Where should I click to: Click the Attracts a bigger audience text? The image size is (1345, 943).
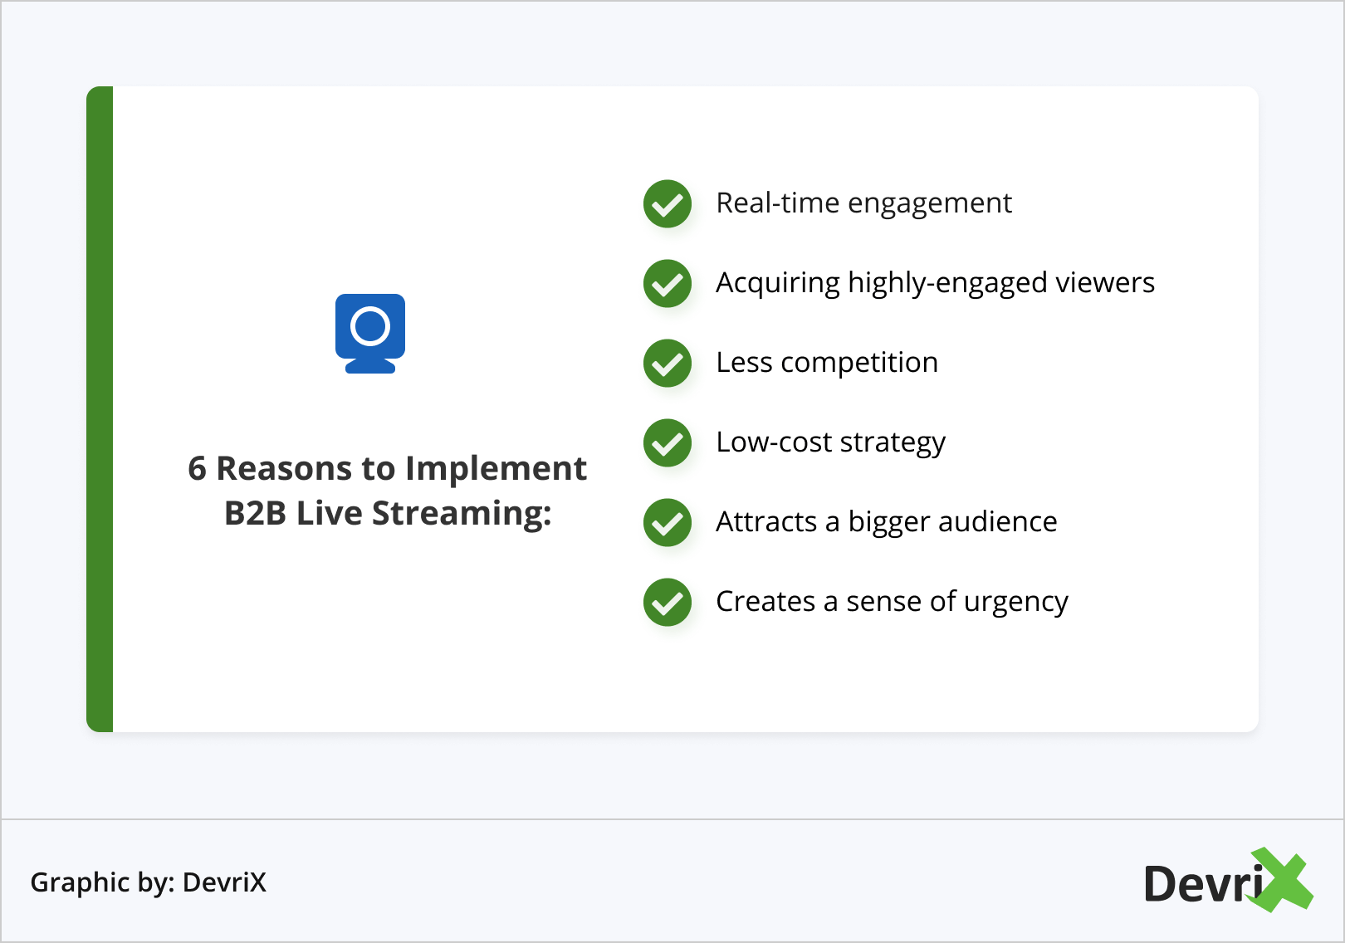886,522
